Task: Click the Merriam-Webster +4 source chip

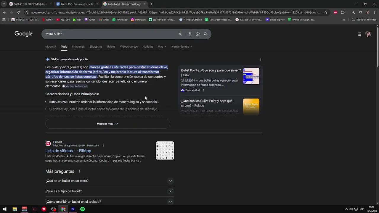Action: pyautogui.click(x=75, y=86)
